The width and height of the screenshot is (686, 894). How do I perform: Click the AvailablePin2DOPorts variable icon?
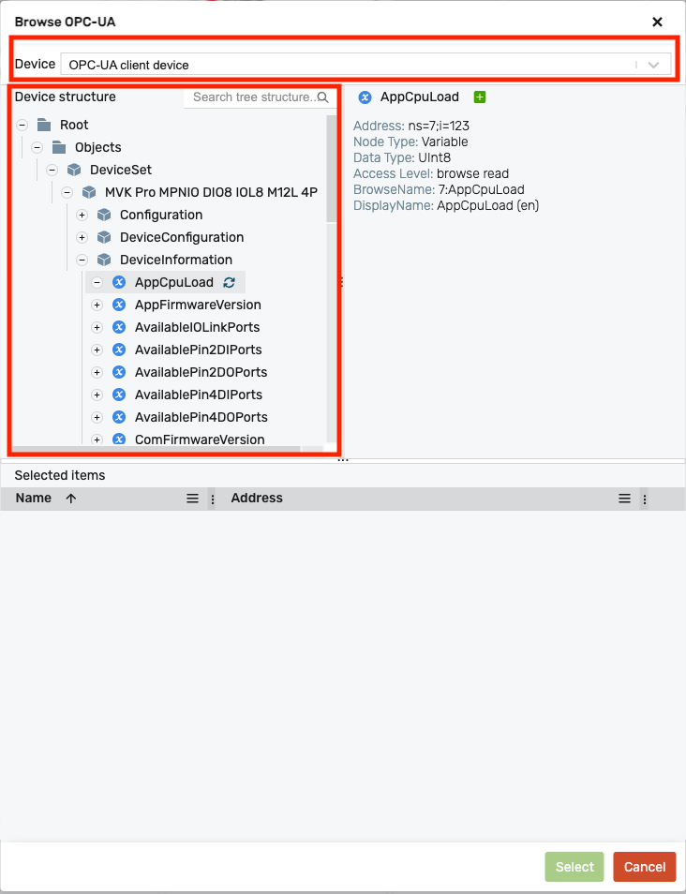coord(119,372)
